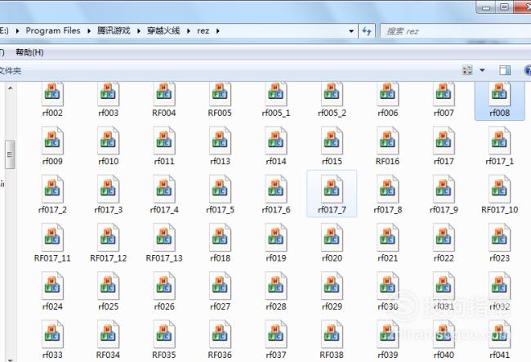Click the RF034 file name label
Viewport: 531px width, 362px height.
pos(109,355)
